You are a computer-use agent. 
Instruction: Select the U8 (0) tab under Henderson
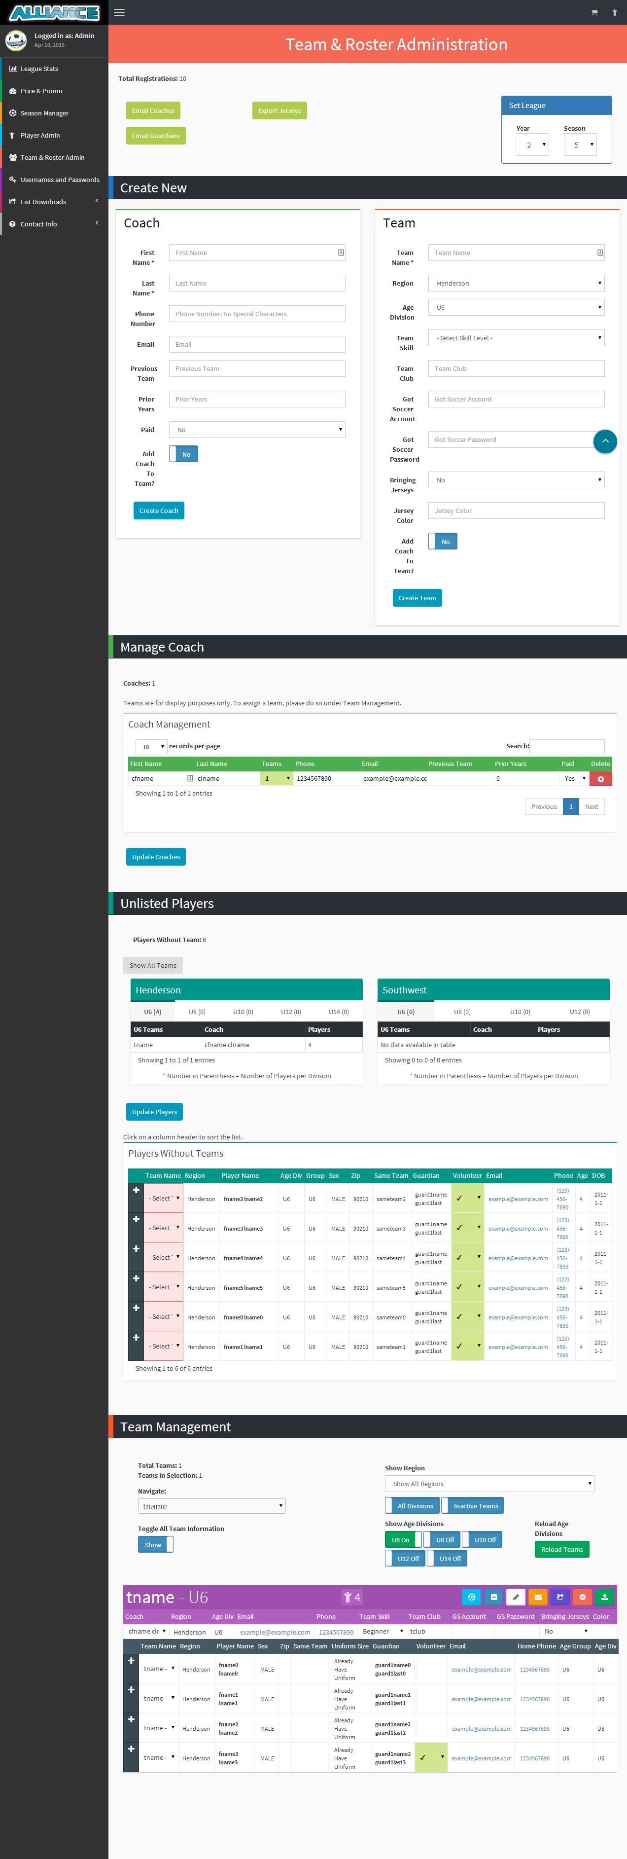pyautogui.click(x=197, y=1012)
